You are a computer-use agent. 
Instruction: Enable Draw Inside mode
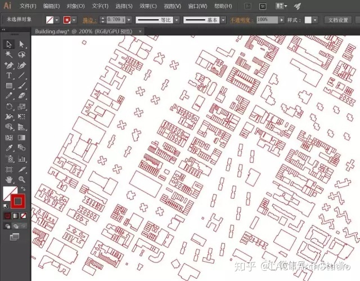[x=24, y=226]
